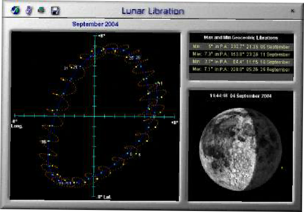Select the 19 September Min libration row
The image size is (304, 212).
(241, 62)
